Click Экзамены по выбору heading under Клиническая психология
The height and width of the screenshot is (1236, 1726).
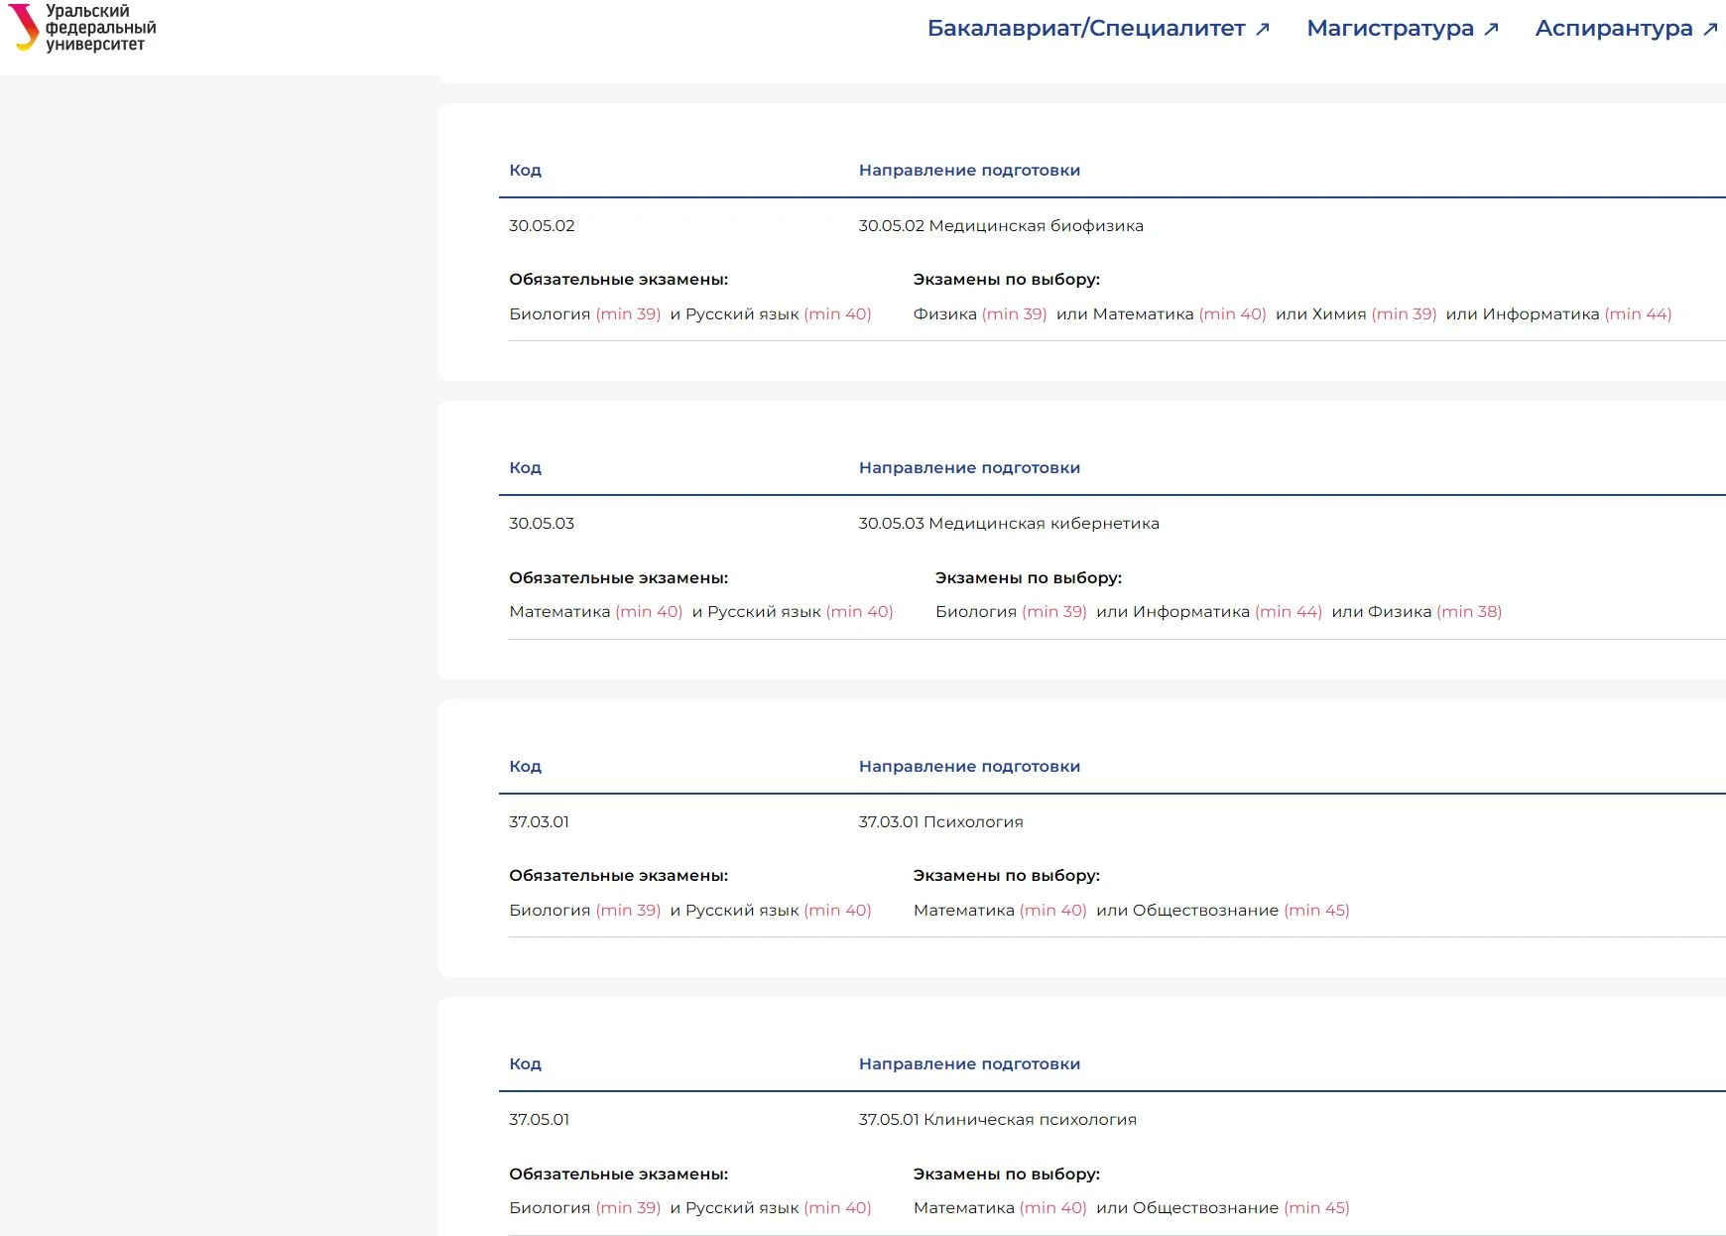pyautogui.click(x=1006, y=1174)
